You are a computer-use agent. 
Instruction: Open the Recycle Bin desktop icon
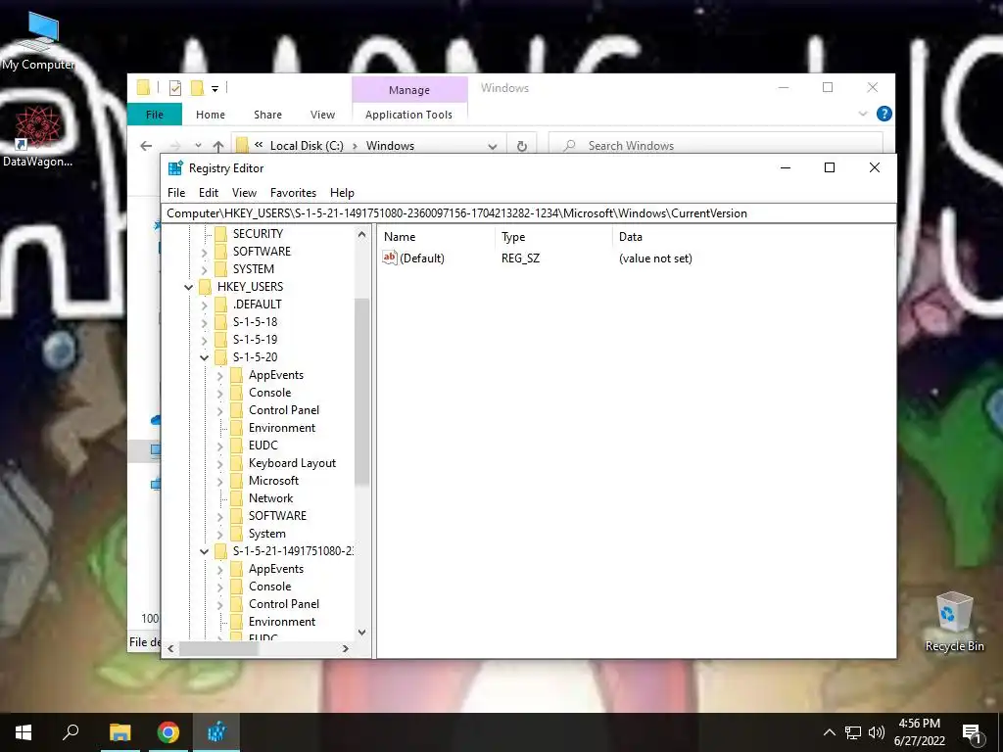coord(954,622)
